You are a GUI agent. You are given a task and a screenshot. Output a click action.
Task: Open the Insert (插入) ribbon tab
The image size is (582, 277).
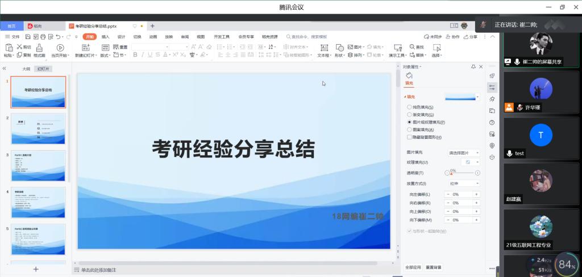click(106, 37)
